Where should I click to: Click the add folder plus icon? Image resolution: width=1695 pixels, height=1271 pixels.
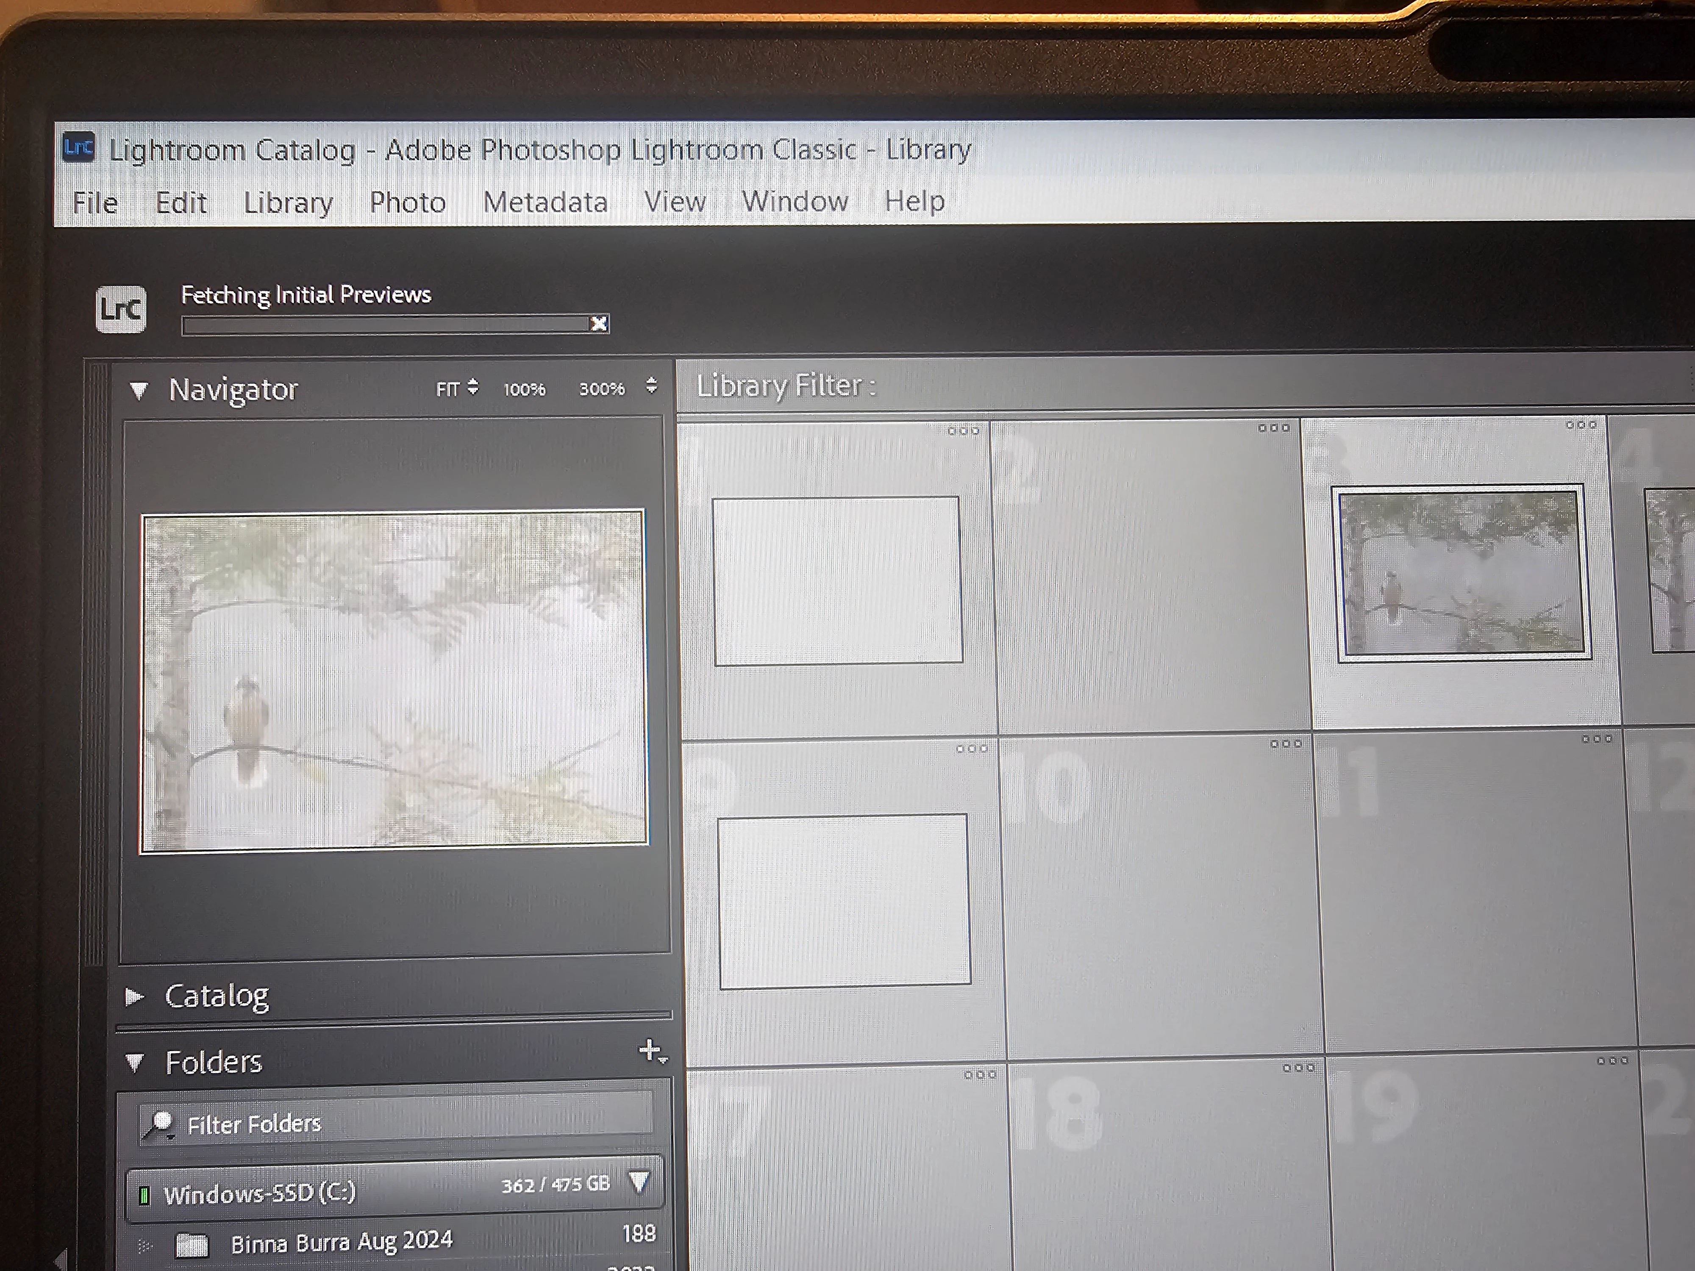coord(650,1050)
